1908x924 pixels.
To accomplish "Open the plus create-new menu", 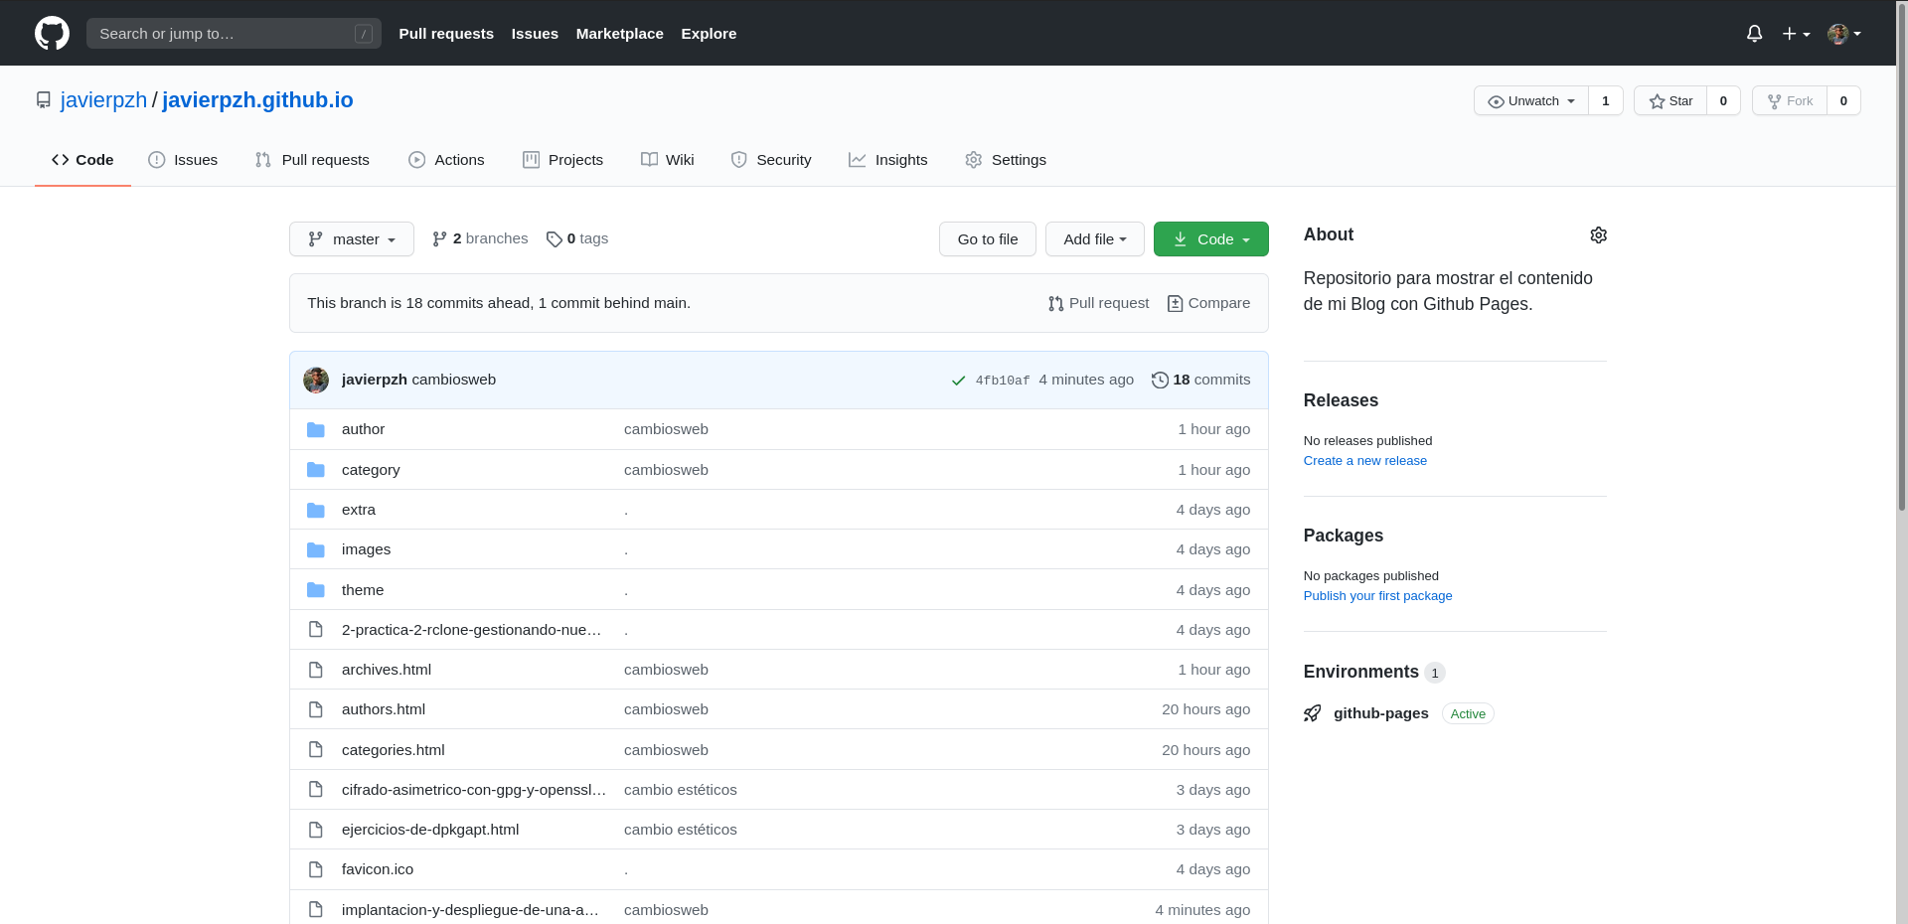I will tap(1796, 34).
